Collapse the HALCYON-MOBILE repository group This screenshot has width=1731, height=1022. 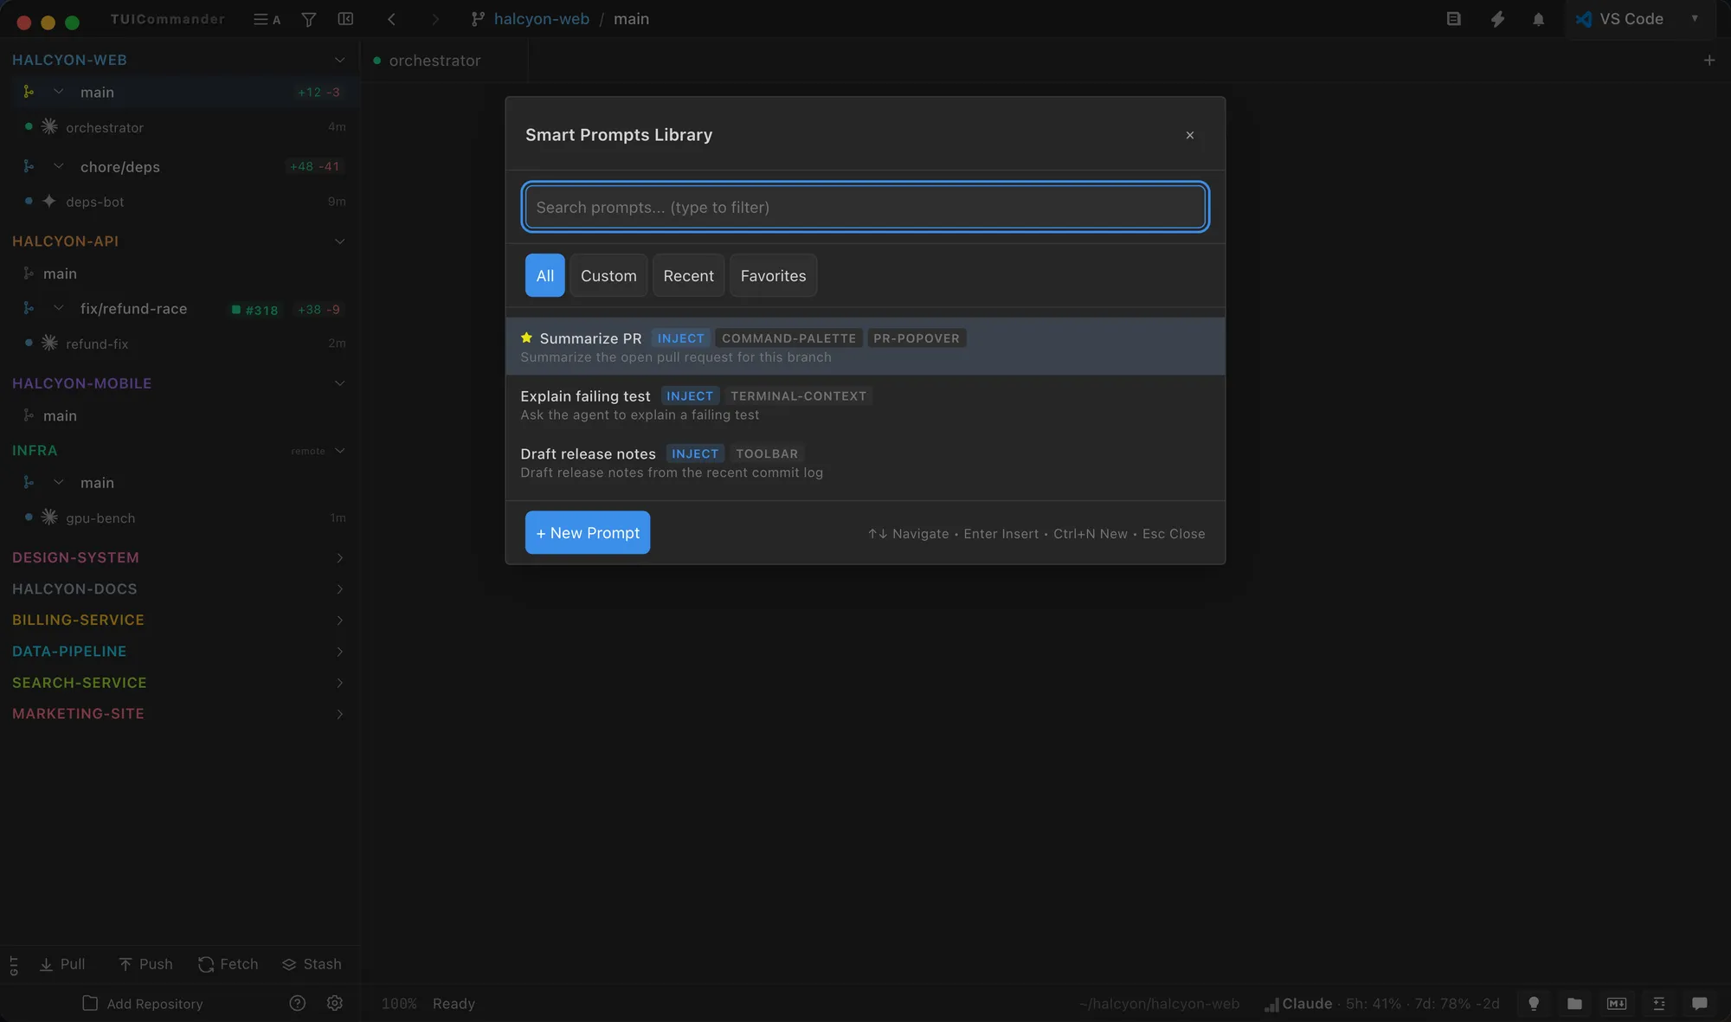pos(339,383)
